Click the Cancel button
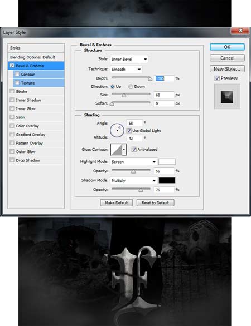The image size is (251, 326). pos(227,58)
